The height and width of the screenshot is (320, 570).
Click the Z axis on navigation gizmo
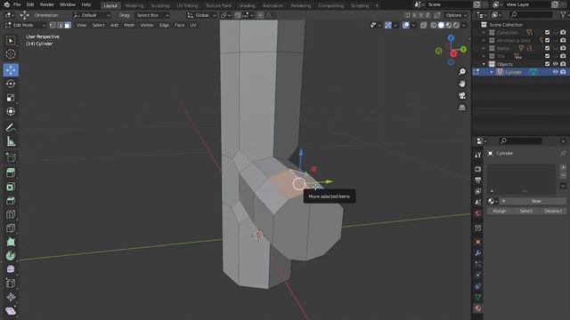click(451, 37)
